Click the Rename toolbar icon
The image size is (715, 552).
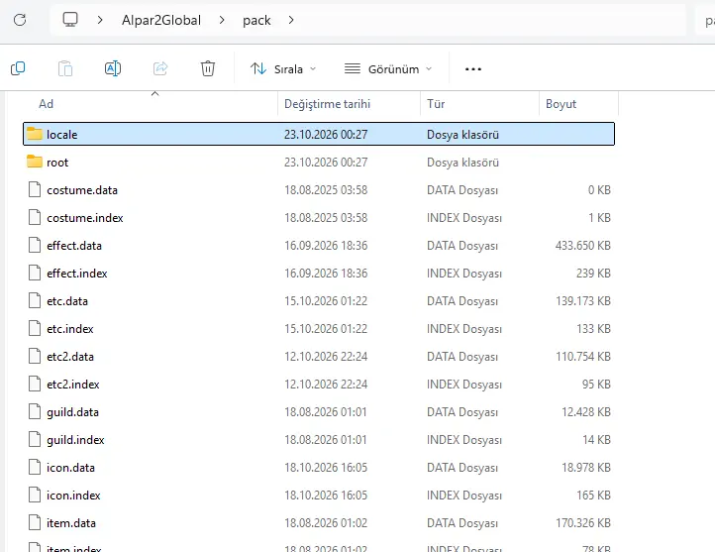click(x=113, y=68)
